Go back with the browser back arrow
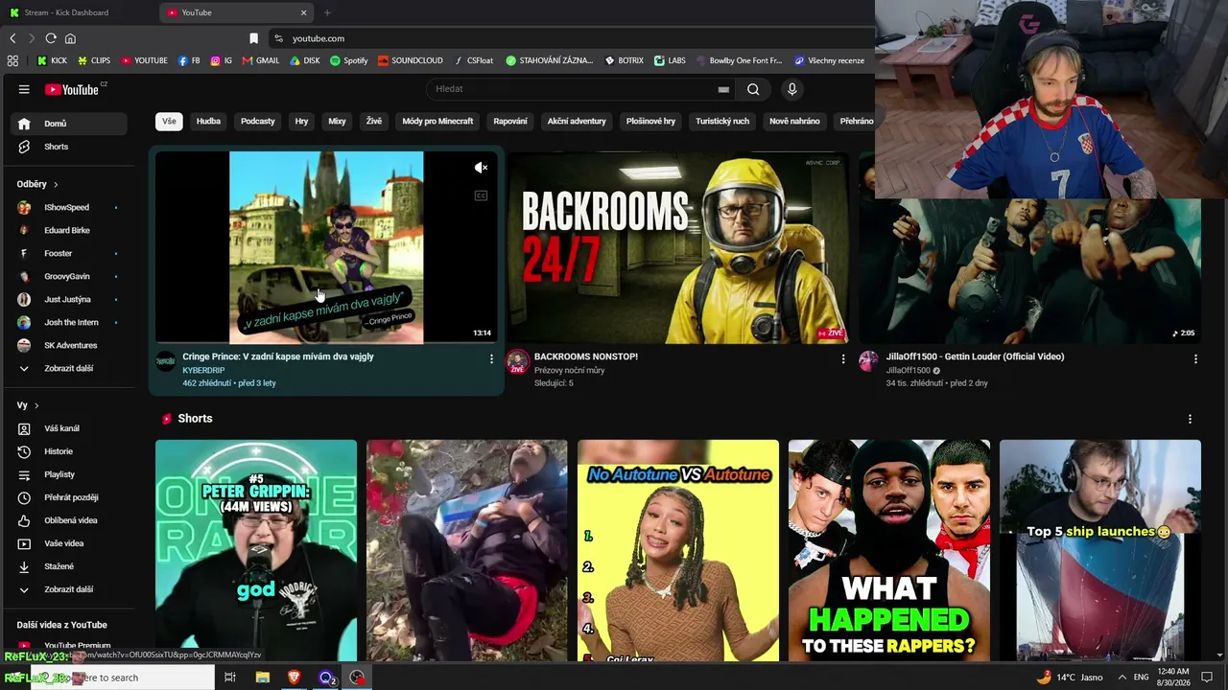 [x=12, y=38]
